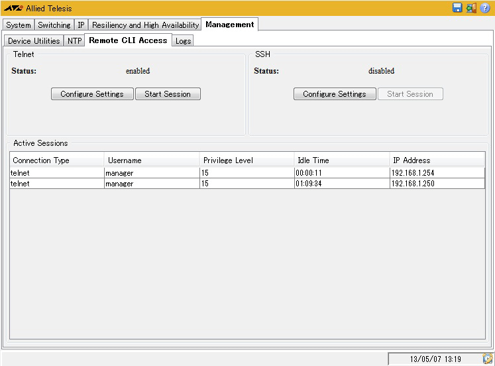Open the System tab
Screen dimensions: 495x366
19,25
